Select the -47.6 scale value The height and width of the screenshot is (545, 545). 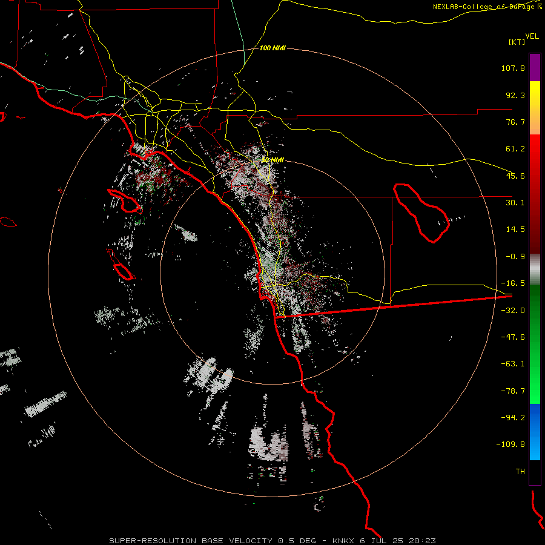pyautogui.click(x=513, y=337)
